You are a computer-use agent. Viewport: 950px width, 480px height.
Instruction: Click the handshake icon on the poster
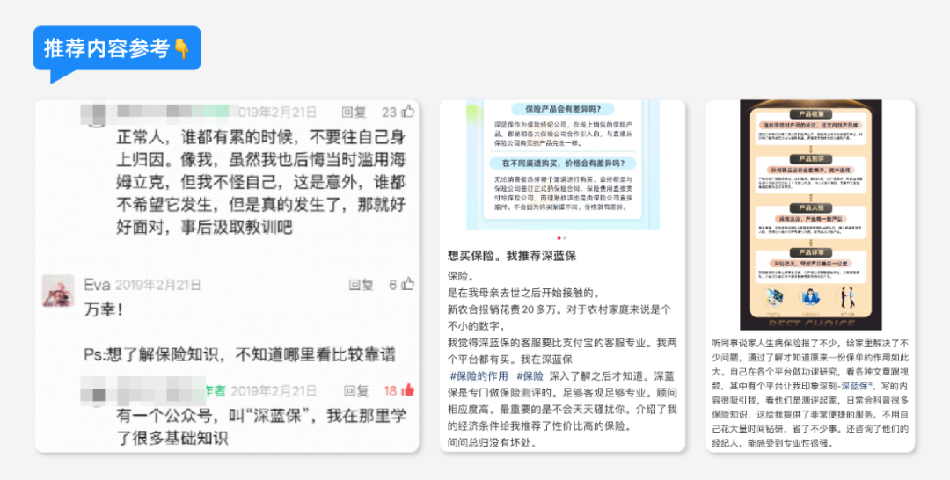click(x=847, y=297)
